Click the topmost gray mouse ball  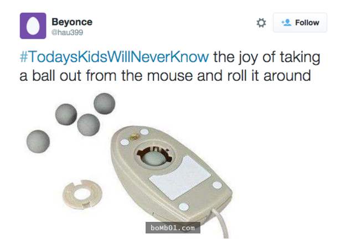click(105, 103)
